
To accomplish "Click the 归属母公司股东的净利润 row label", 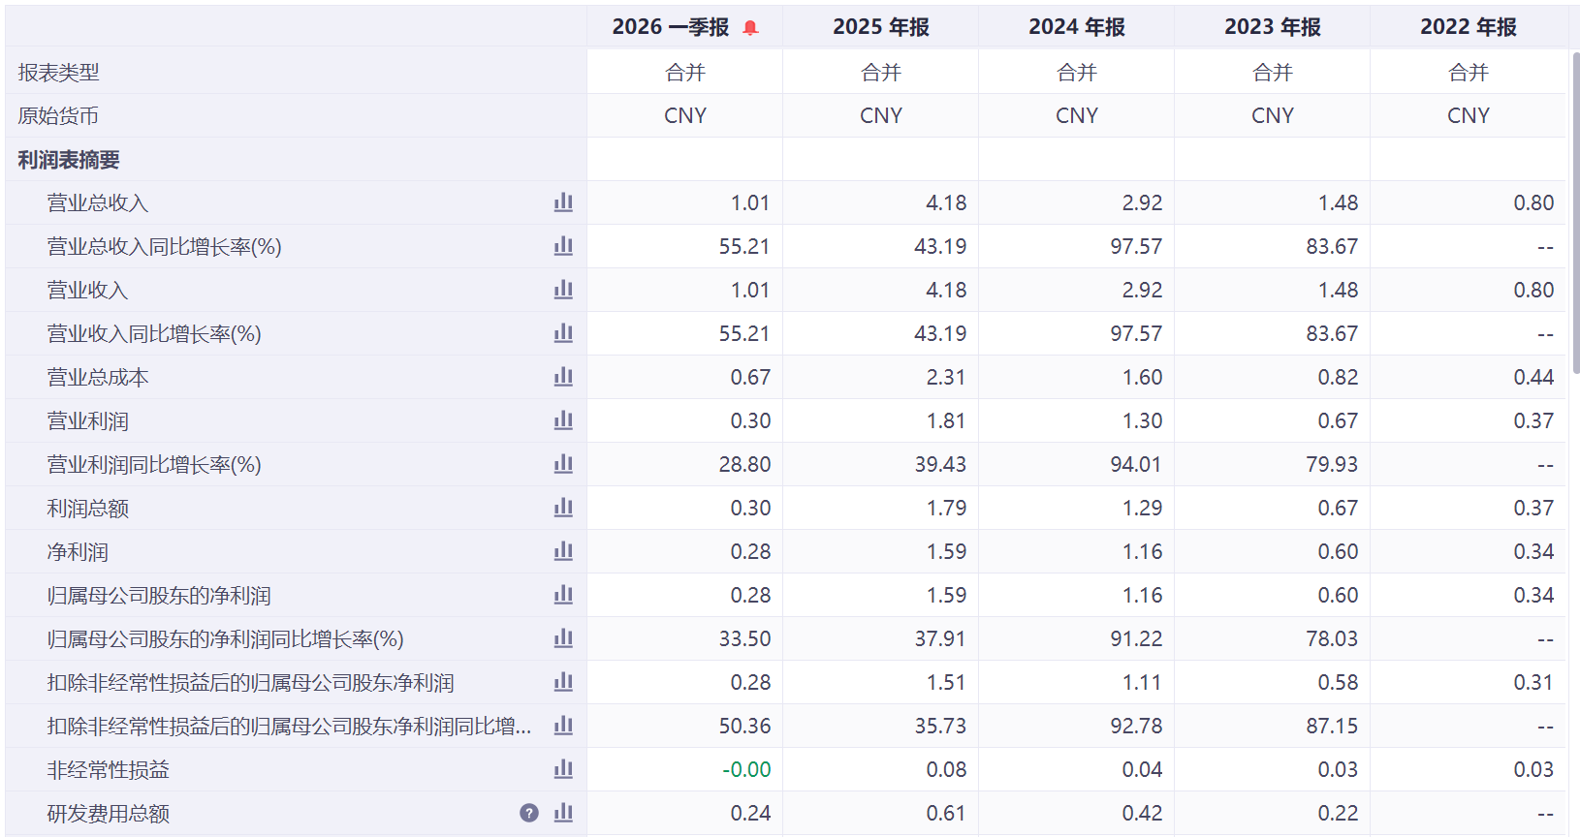I will 159,596.
